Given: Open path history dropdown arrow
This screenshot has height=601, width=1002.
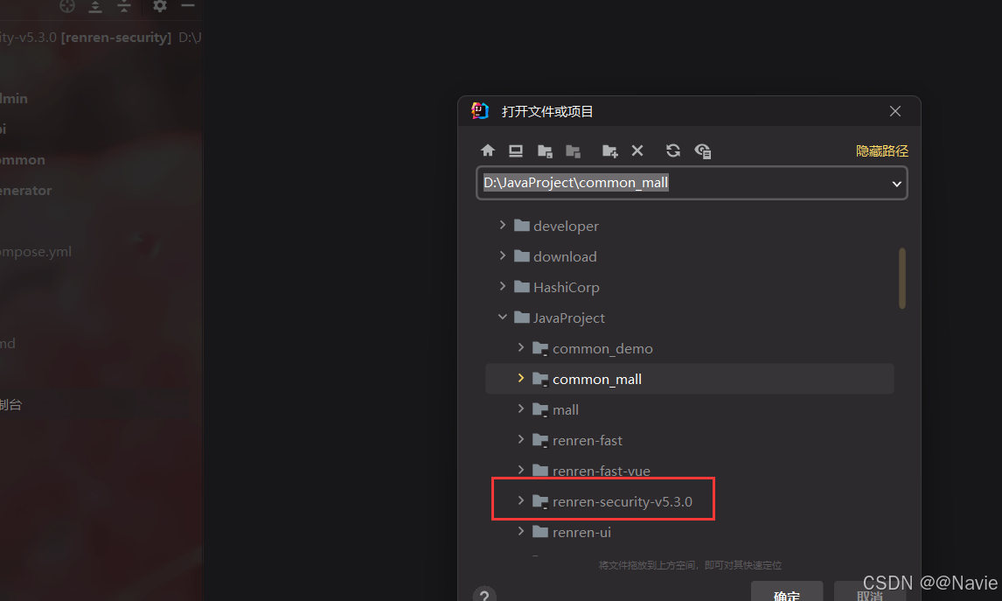Looking at the screenshot, I should [x=896, y=184].
